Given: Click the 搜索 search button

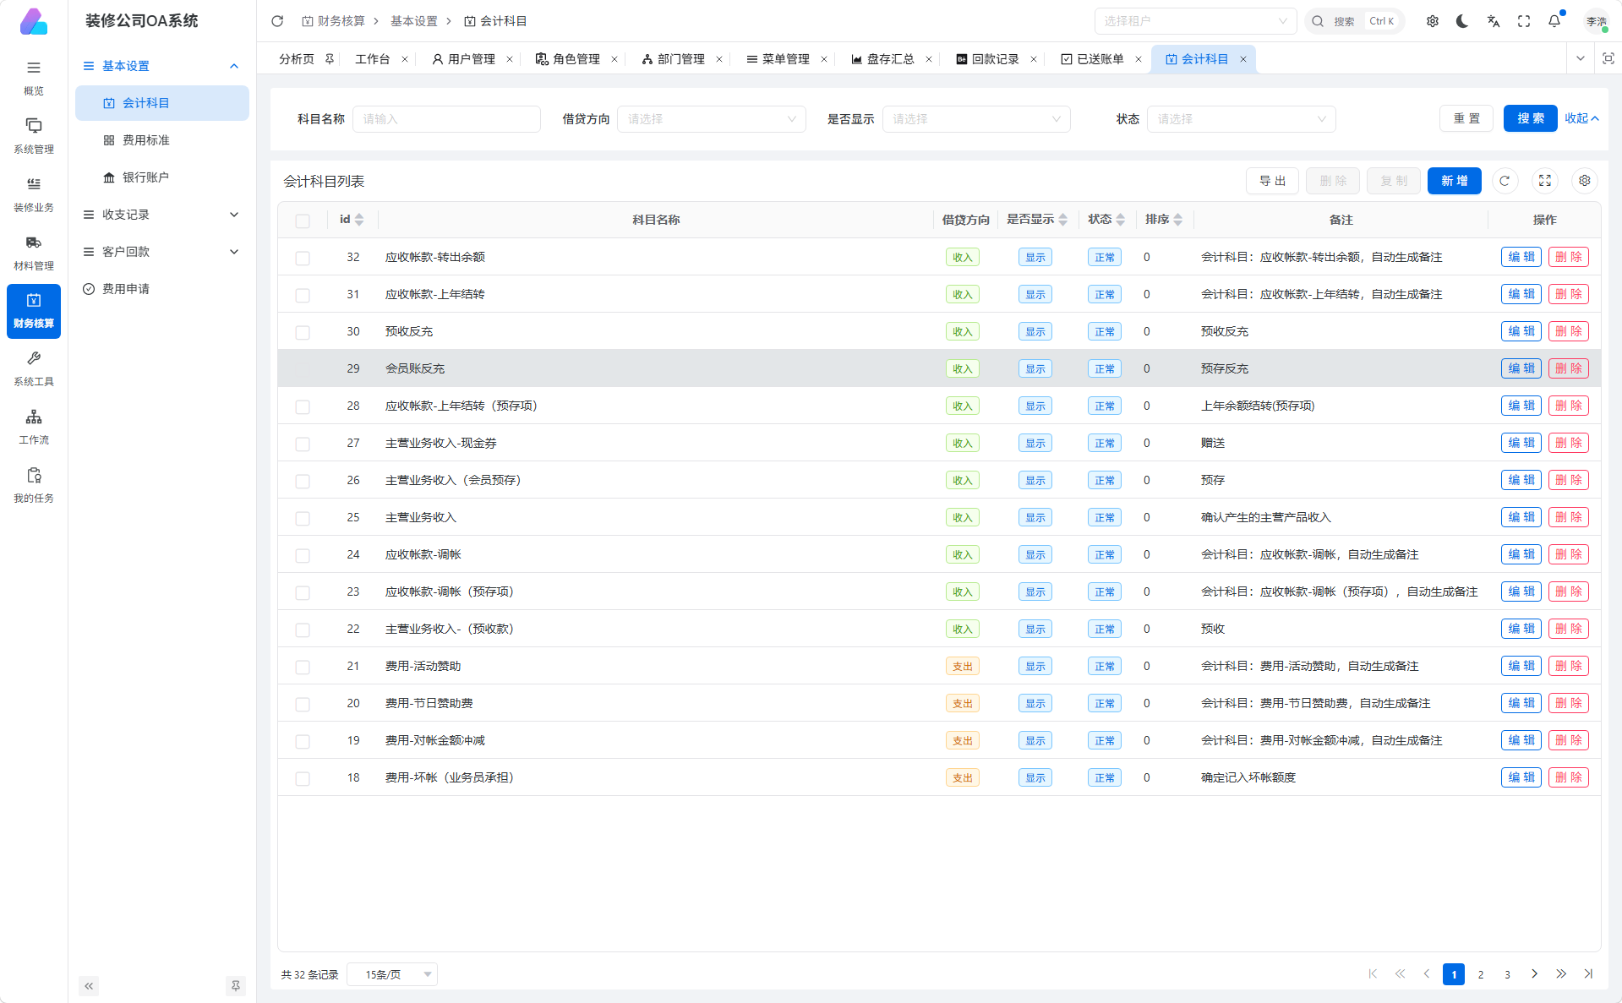Looking at the screenshot, I should [1530, 118].
